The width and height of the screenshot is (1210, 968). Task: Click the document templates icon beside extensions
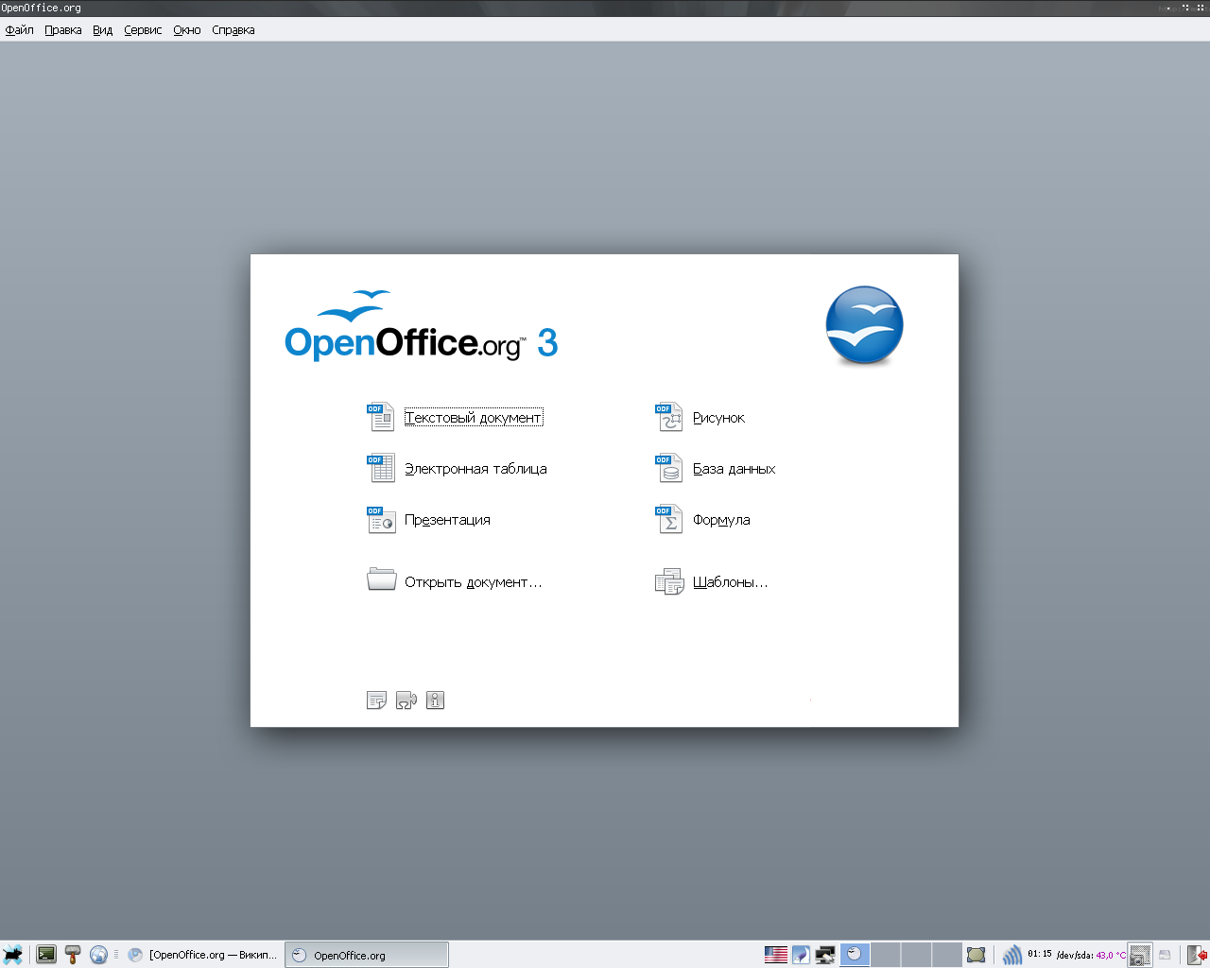[x=376, y=700]
